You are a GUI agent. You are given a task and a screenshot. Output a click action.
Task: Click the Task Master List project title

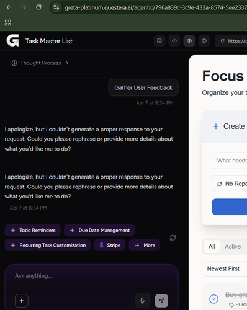(x=49, y=41)
